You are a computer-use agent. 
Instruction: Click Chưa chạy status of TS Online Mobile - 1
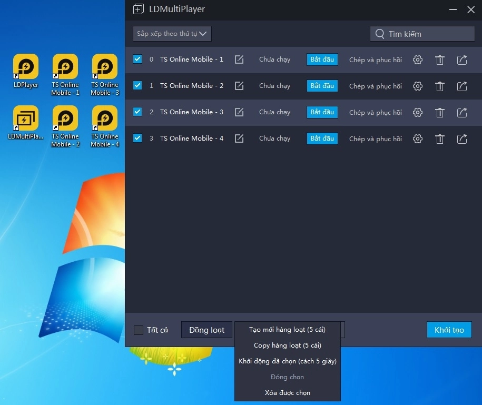coord(274,60)
